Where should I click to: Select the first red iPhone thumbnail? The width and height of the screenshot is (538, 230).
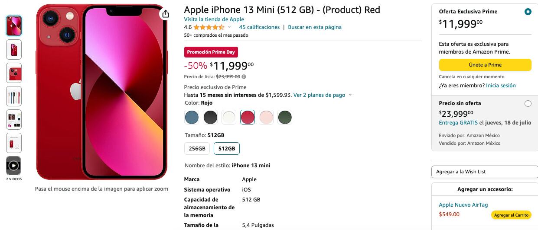coord(14,26)
